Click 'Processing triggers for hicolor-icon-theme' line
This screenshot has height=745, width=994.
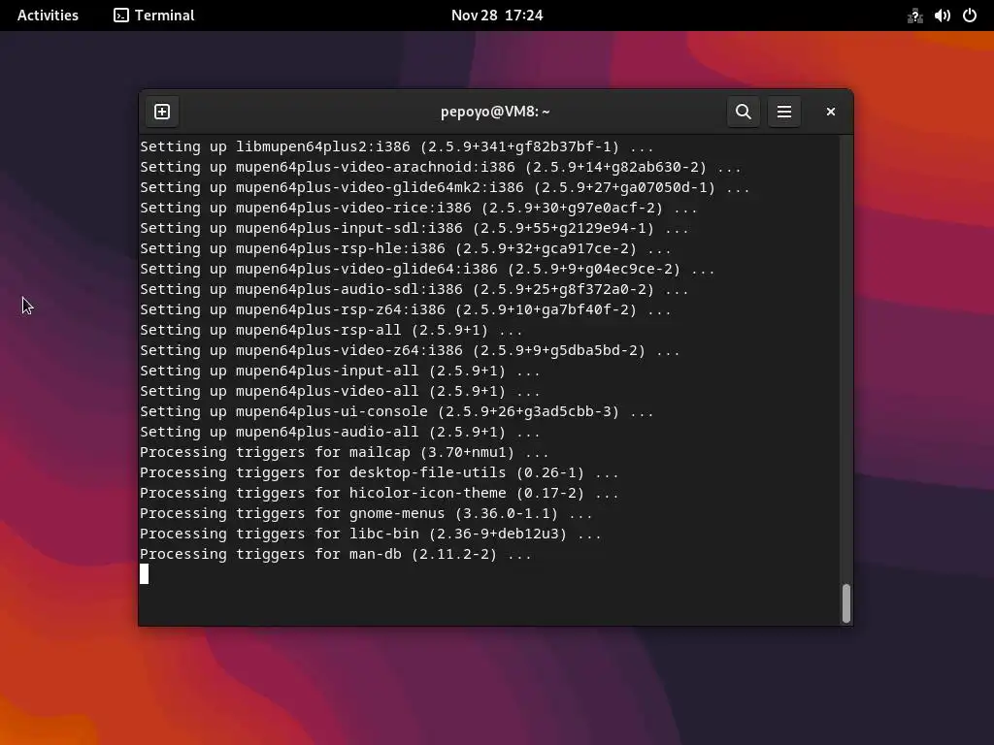(380, 493)
